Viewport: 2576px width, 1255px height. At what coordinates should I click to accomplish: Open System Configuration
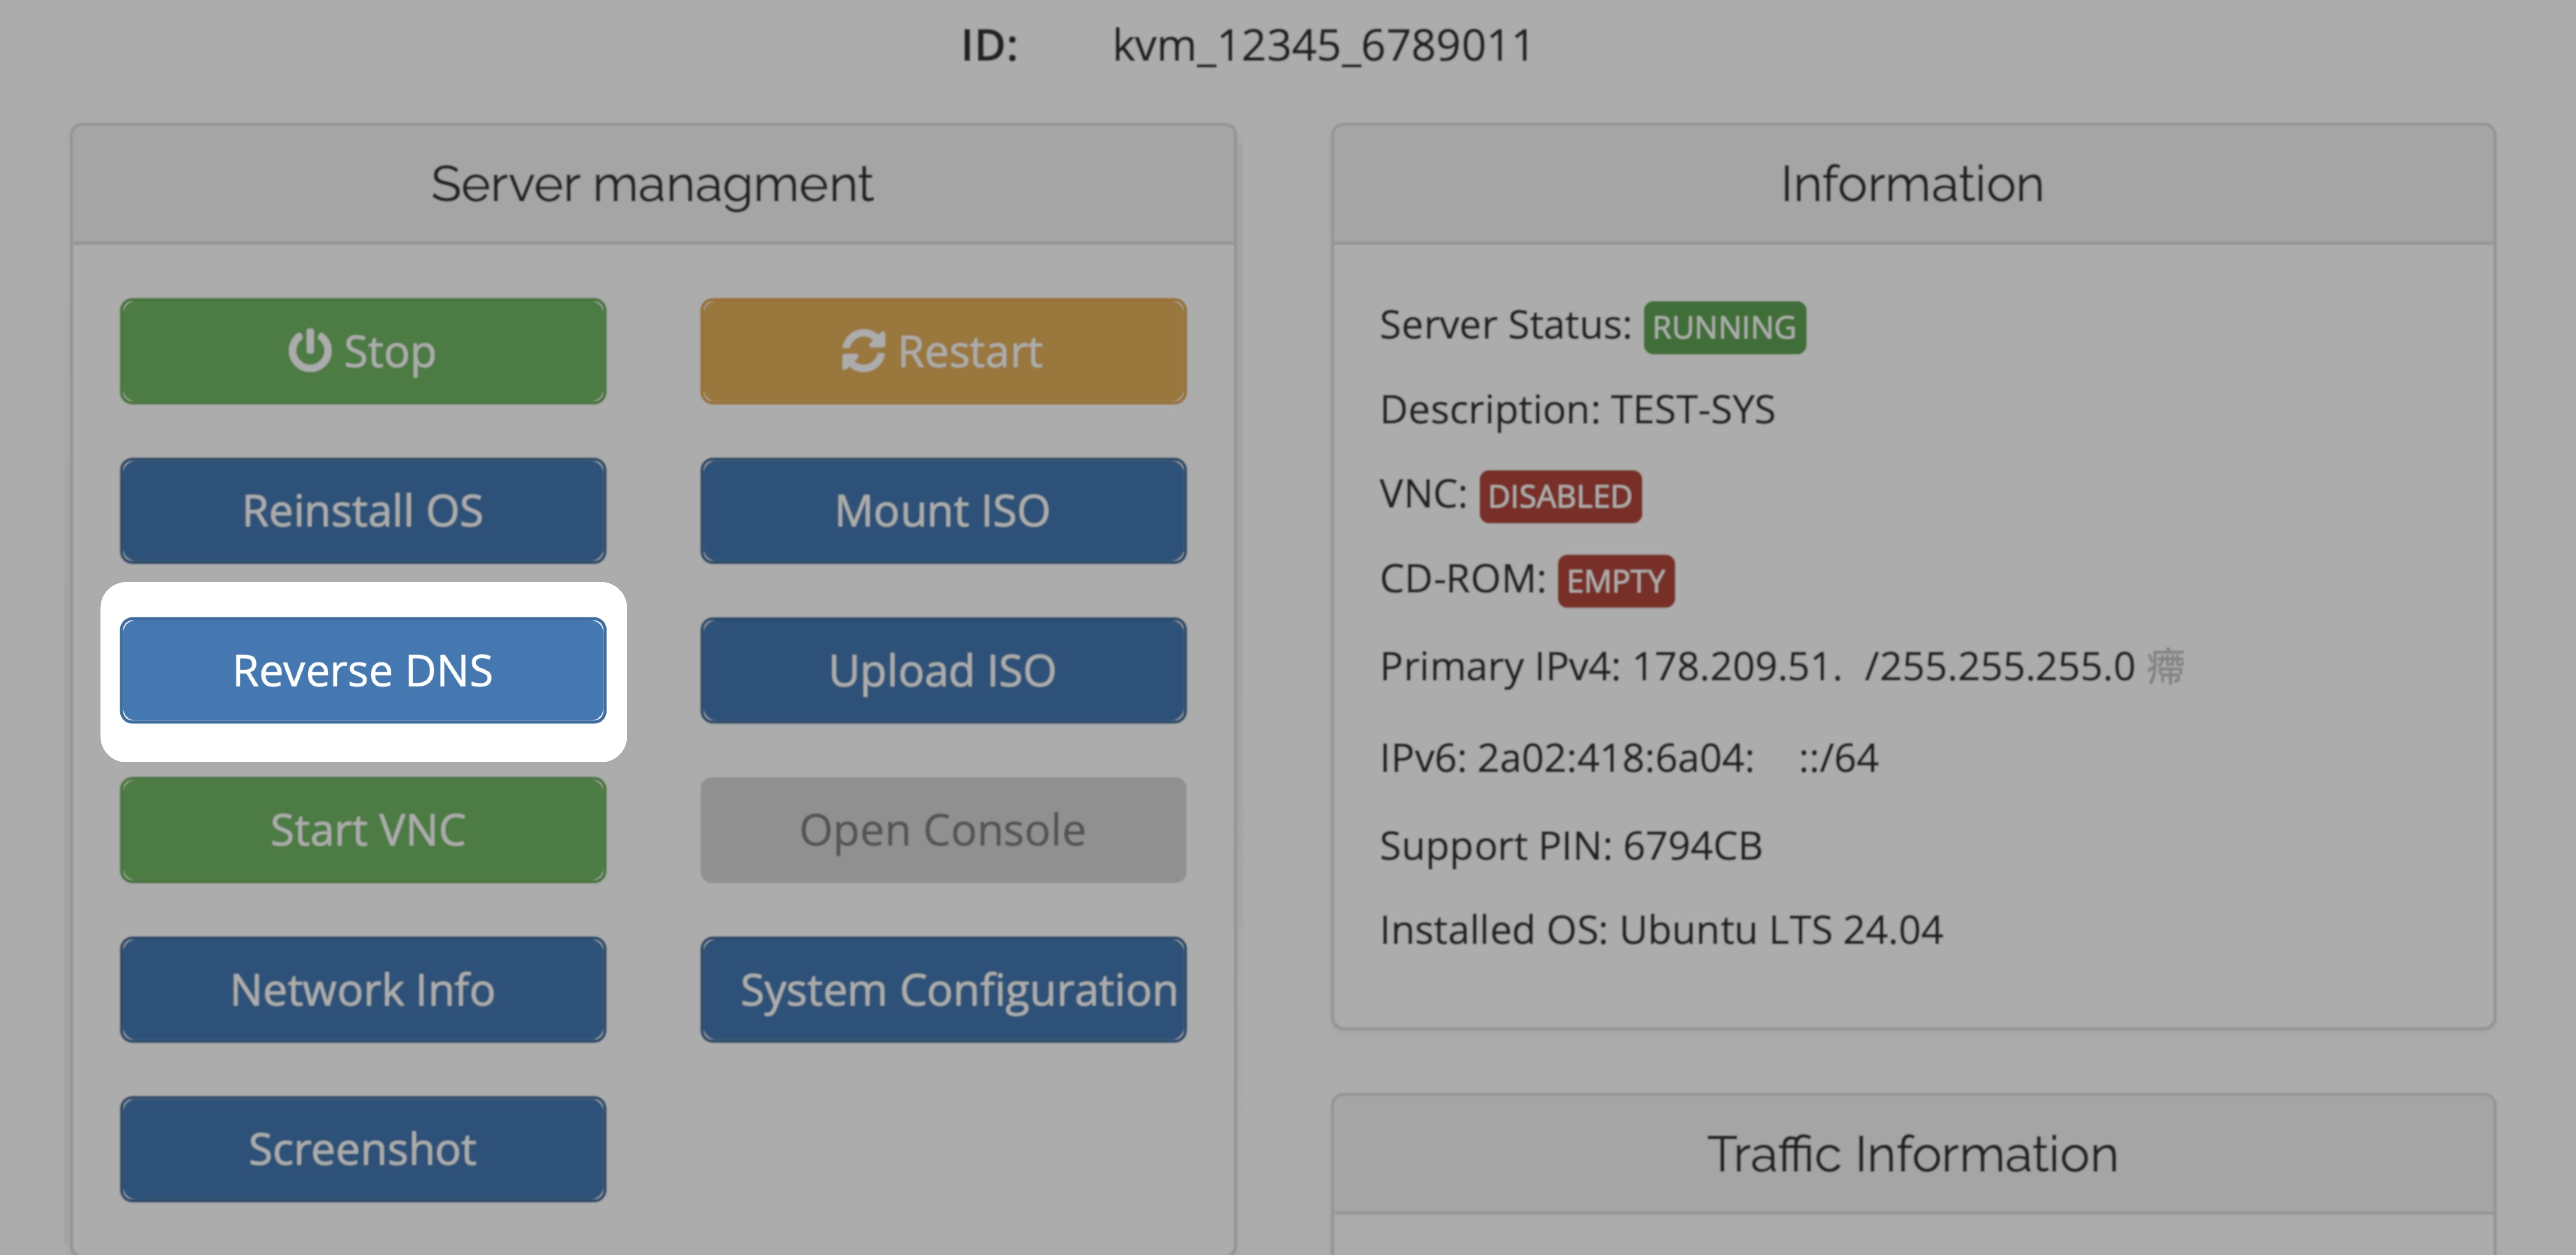pos(943,990)
